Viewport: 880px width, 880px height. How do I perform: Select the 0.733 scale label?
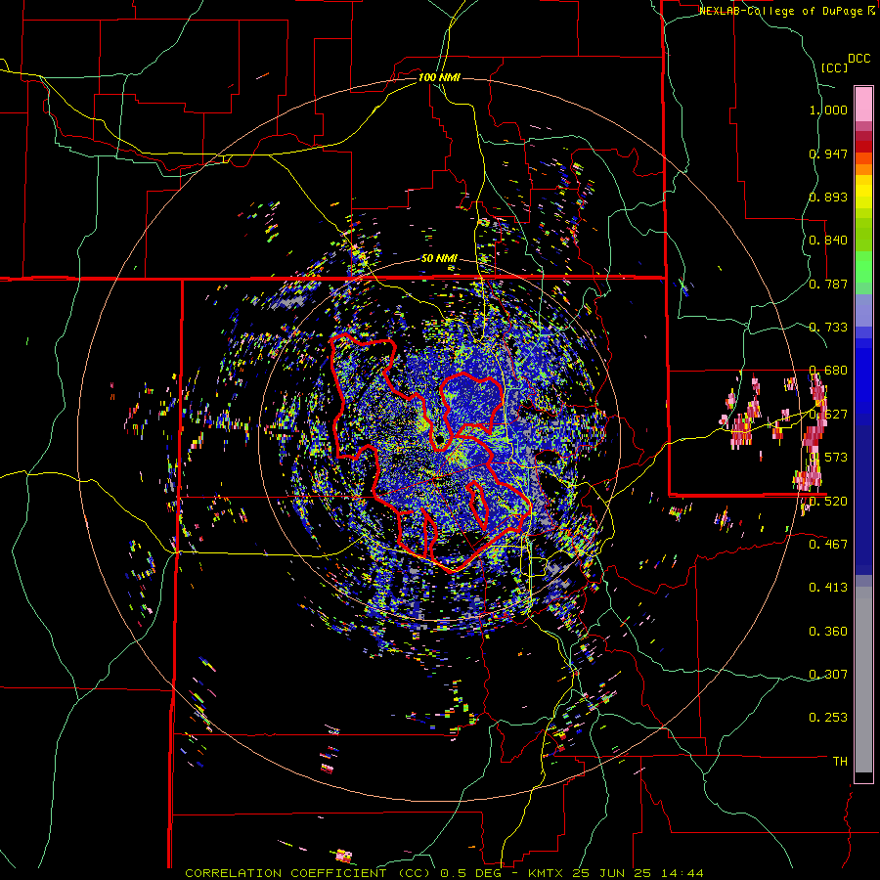(828, 328)
